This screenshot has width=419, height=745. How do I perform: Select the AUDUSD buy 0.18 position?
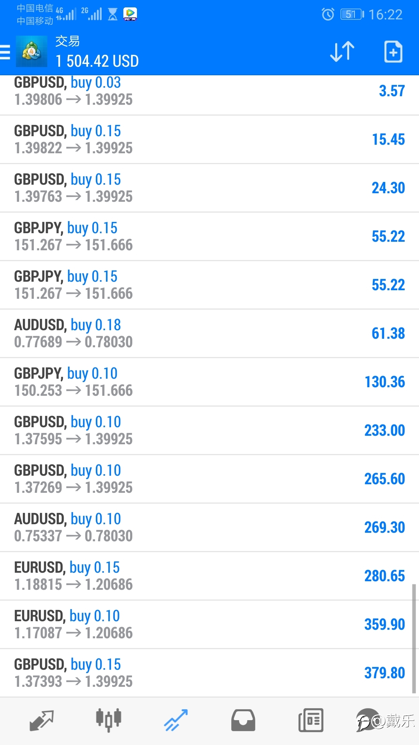[x=209, y=333]
